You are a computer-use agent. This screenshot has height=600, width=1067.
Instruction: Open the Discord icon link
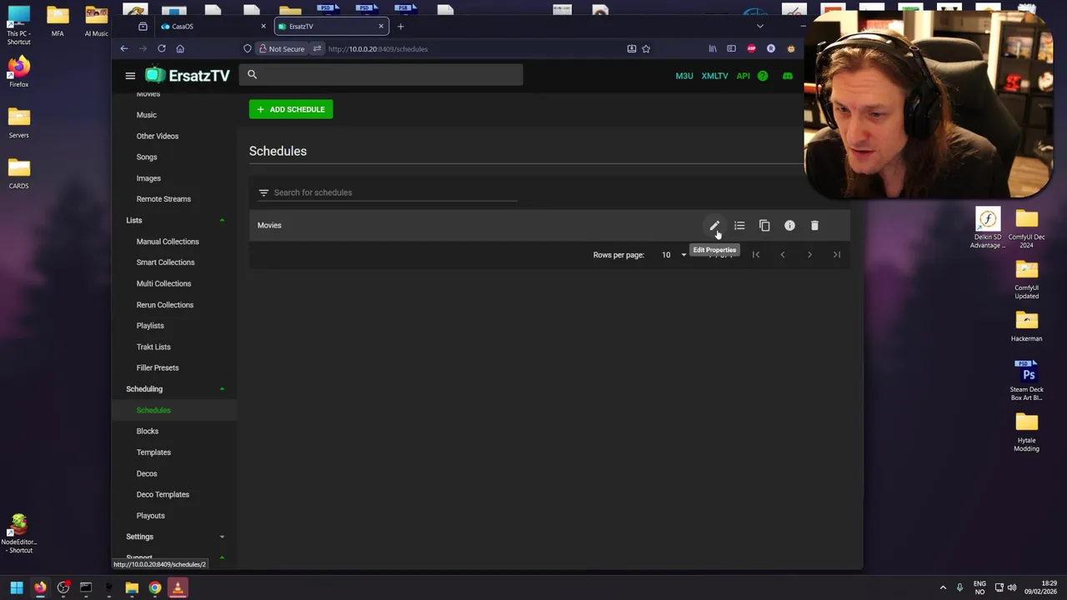click(x=787, y=76)
